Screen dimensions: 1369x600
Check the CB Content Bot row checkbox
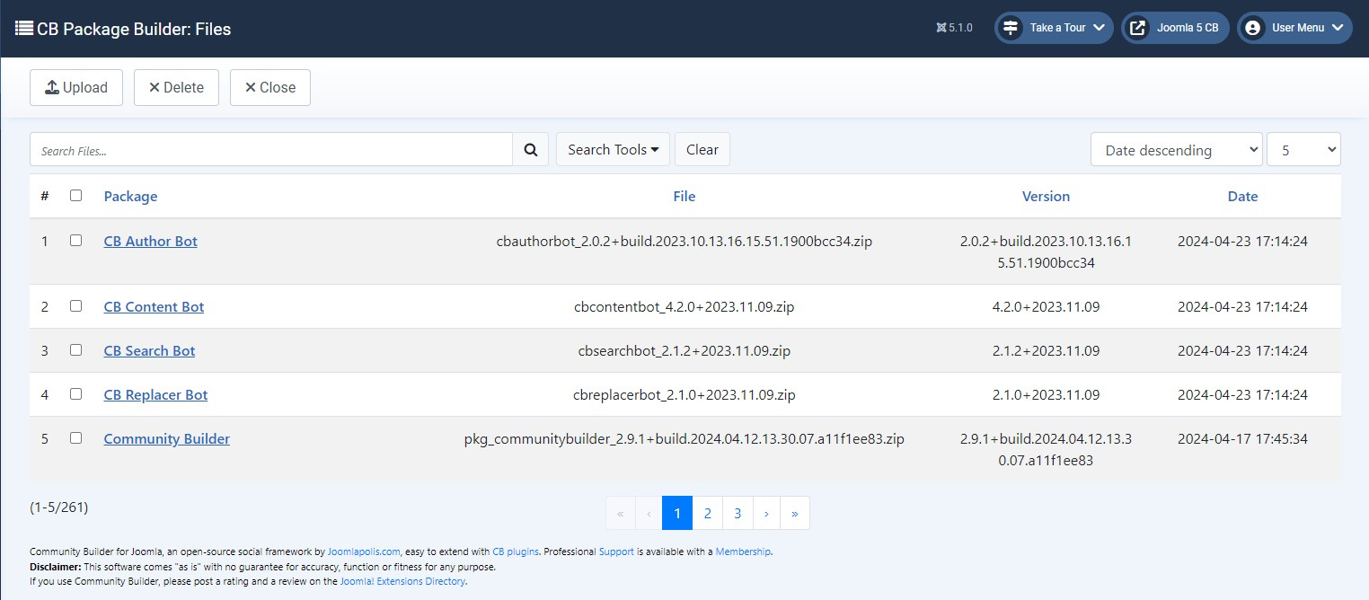pyautogui.click(x=75, y=305)
